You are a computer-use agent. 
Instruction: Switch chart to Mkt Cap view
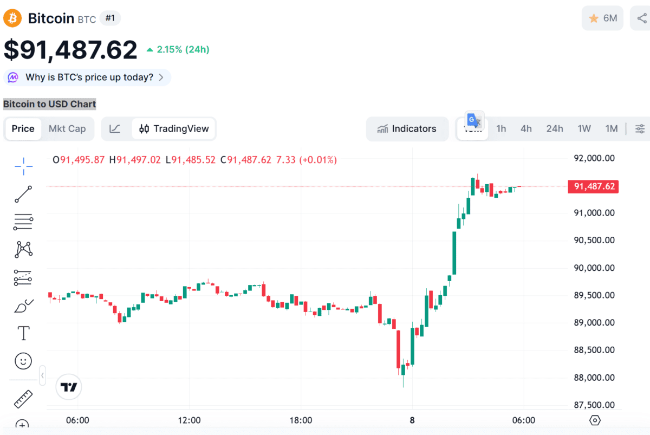[67, 129]
